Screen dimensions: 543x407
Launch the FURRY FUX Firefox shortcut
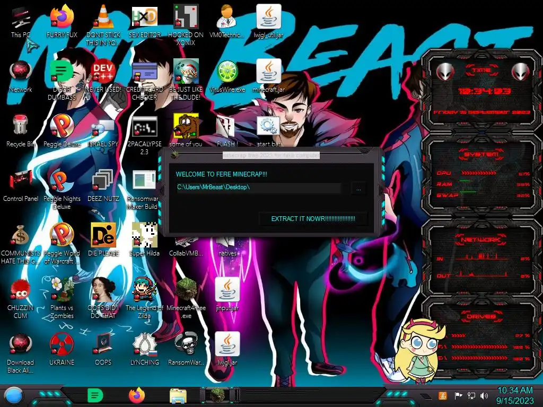coord(62,21)
